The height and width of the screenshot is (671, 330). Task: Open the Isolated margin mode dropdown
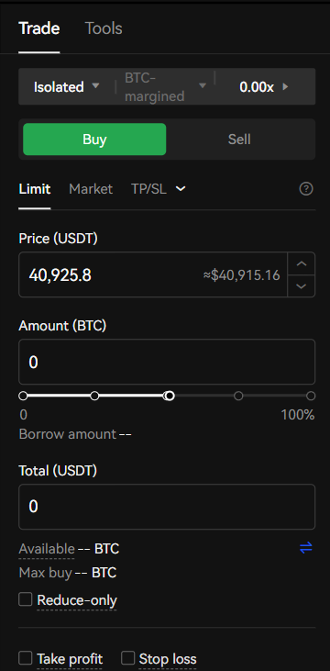click(x=67, y=87)
